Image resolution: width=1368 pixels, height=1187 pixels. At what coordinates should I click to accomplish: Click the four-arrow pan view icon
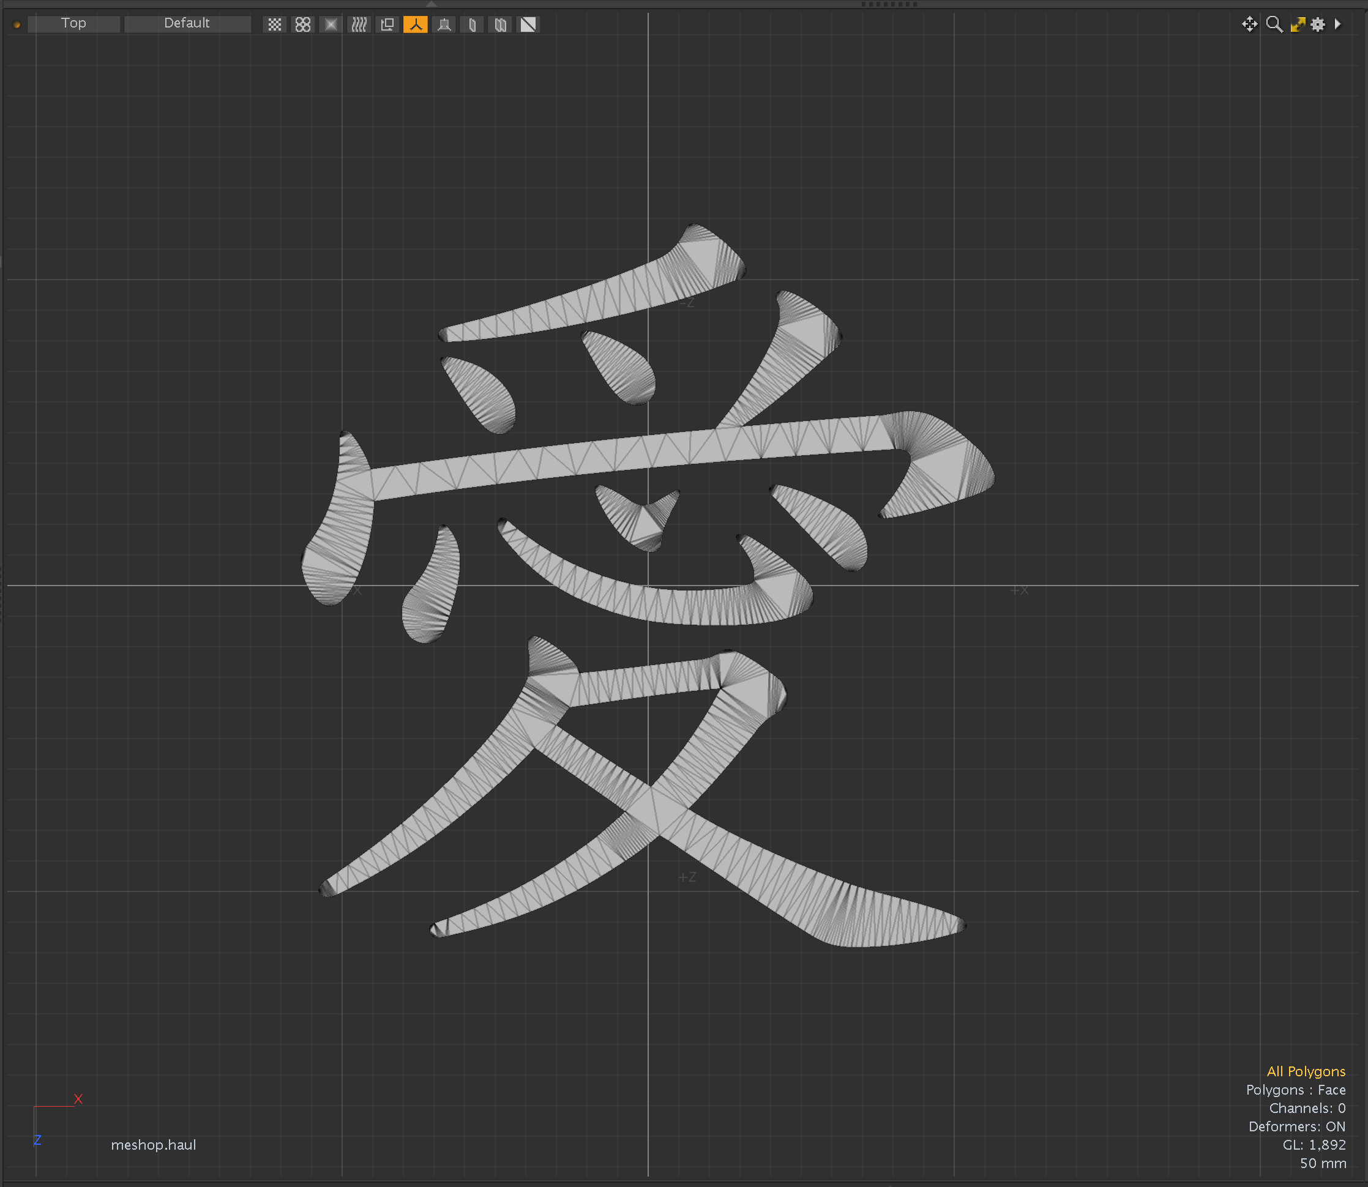pos(1249,24)
